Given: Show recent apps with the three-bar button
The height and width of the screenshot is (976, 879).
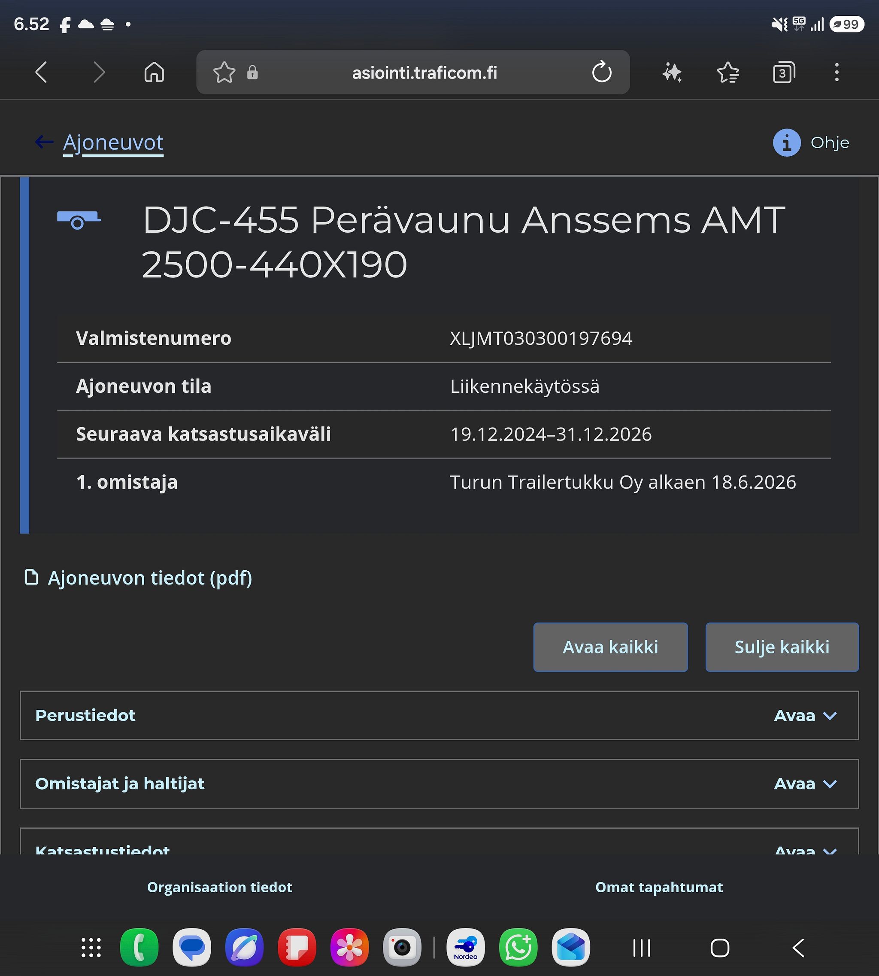Looking at the screenshot, I should [642, 948].
